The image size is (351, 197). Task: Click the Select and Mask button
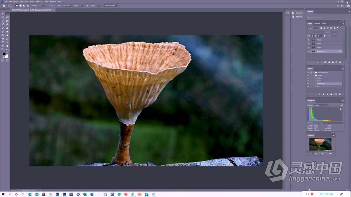[110, 5]
